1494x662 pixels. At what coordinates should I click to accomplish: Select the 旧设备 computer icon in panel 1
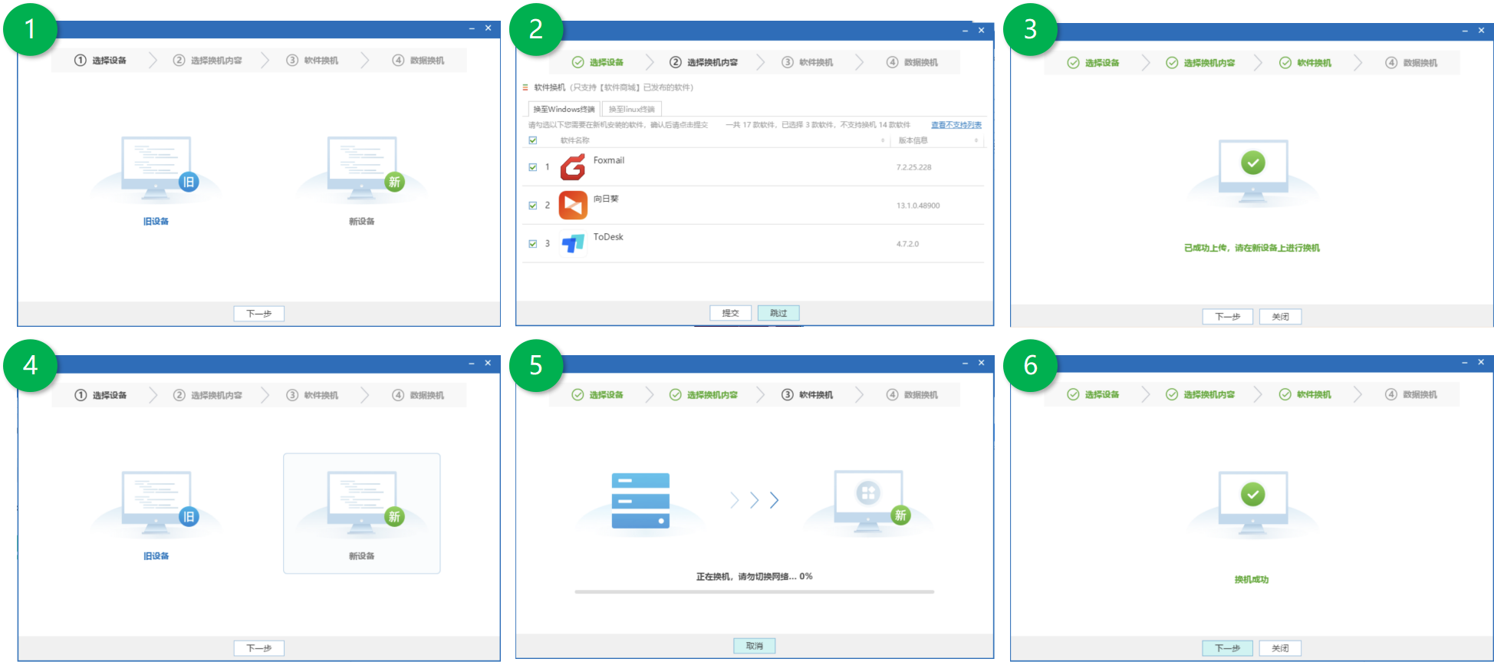[156, 169]
